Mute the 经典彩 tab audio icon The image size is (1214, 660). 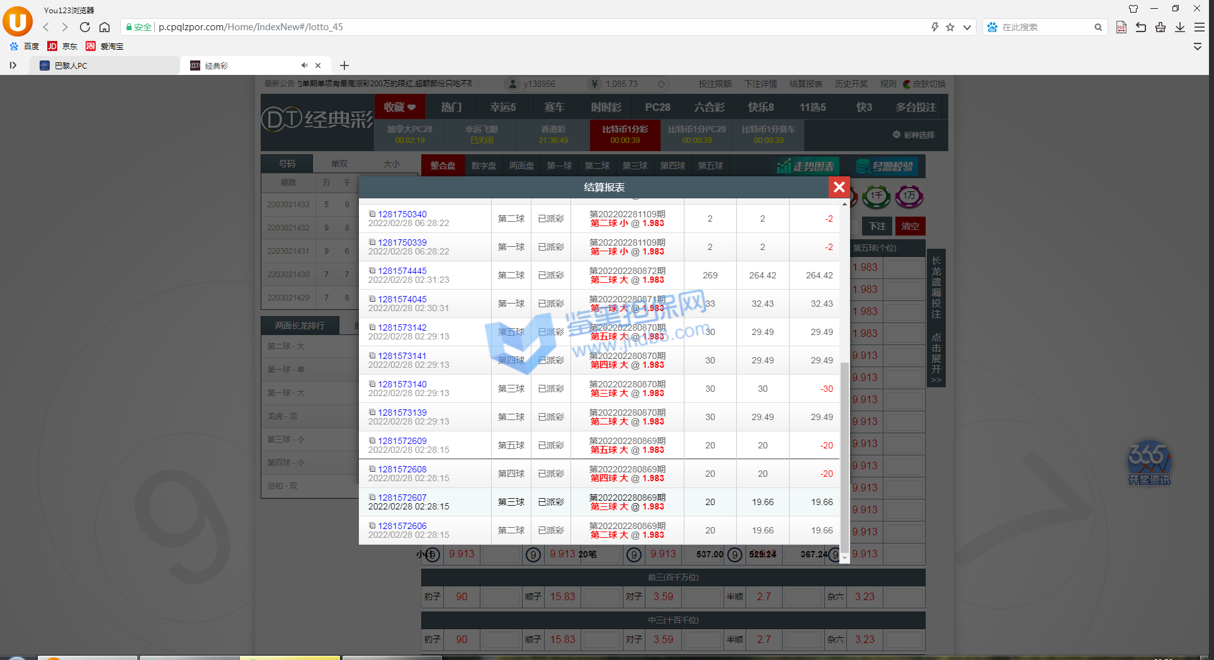pyautogui.click(x=304, y=65)
